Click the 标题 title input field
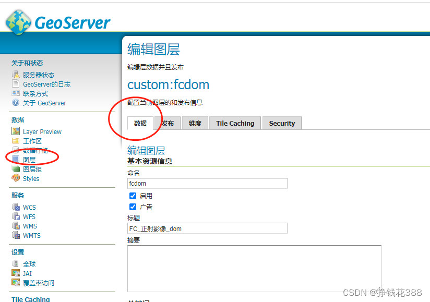The width and height of the screenshot is (430, 302). pos(207,228)
